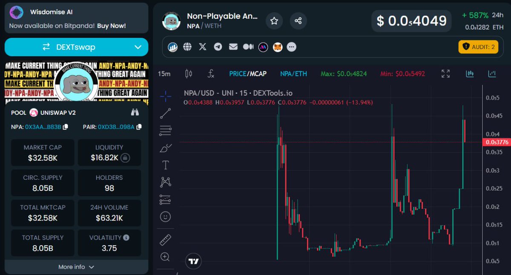Toggle the line chart view icon
Screen dimensions: 511x275
492,74
